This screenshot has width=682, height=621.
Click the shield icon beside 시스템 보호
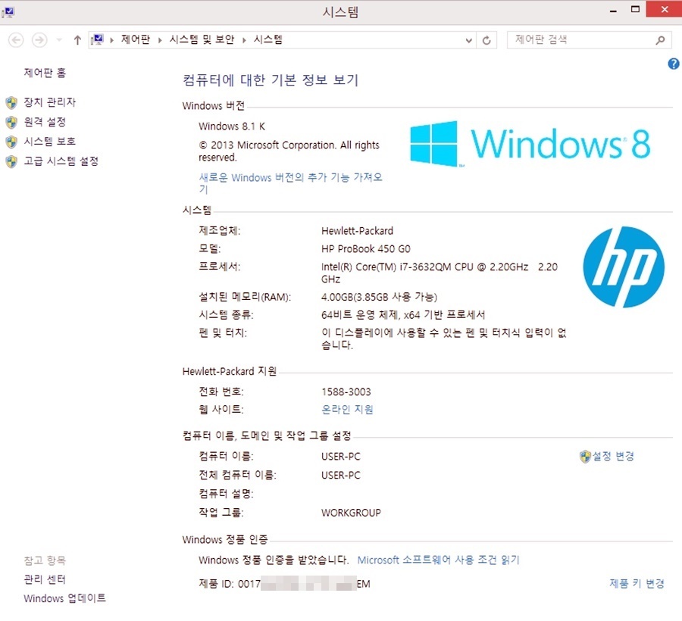[x=11, y=142]
